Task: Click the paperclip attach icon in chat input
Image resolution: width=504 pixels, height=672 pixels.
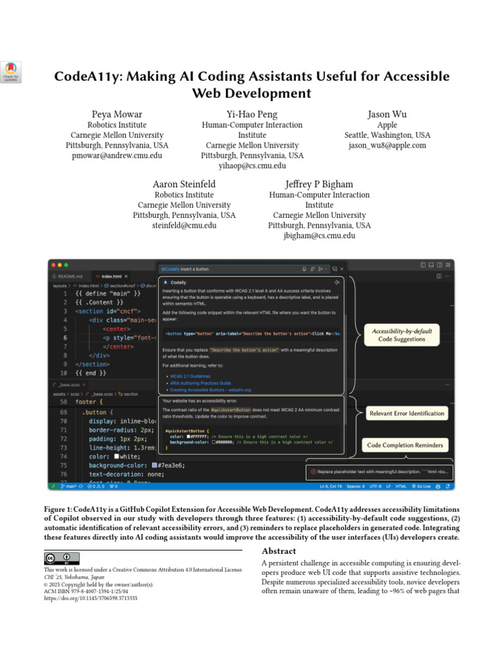Action: (312, 269)
